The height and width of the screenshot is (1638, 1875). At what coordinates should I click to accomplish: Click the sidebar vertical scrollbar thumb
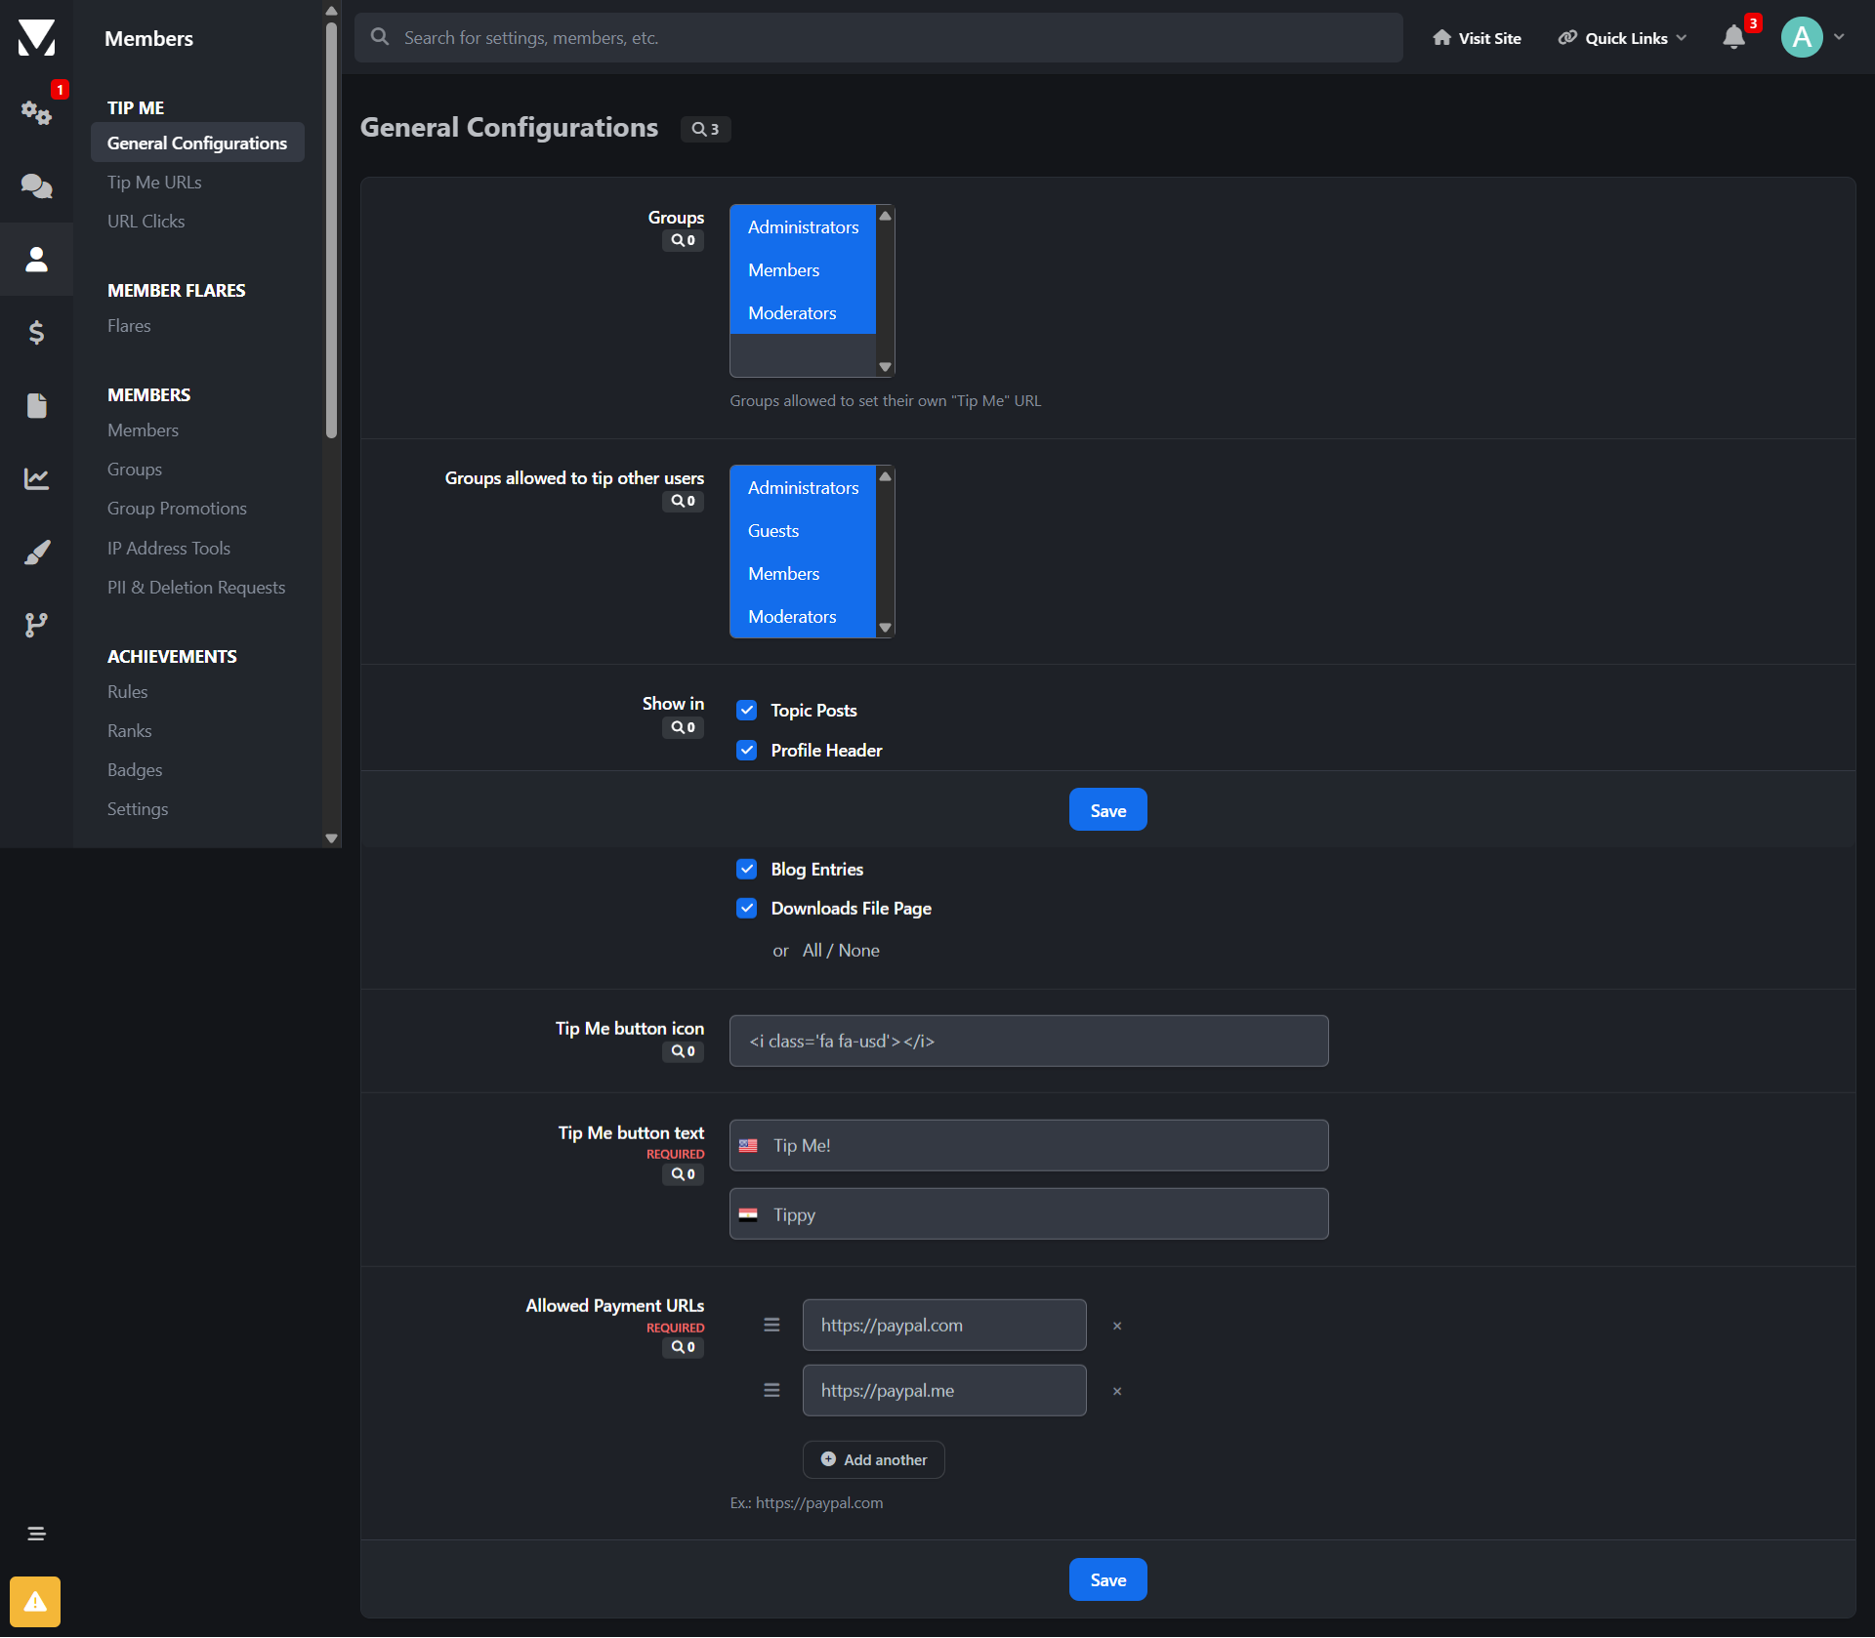331,229
